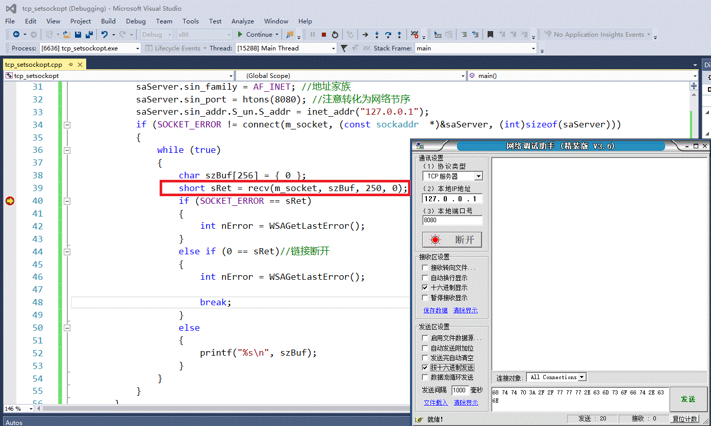This screenshot has height=426, width=711.
Task: Open the Analyze menu
Action: click(x=243, y=21)
